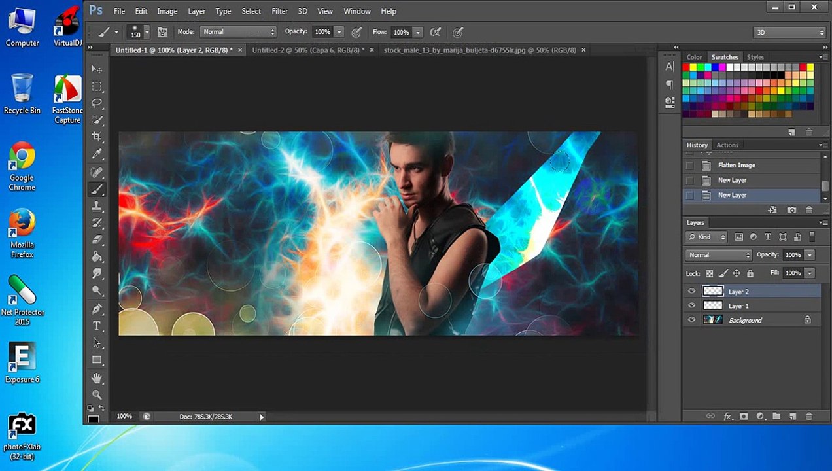
Task: Select the History Brush tool
Action: click(97, 223)
